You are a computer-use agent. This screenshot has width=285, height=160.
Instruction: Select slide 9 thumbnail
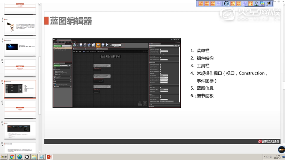tap(20, 47)
